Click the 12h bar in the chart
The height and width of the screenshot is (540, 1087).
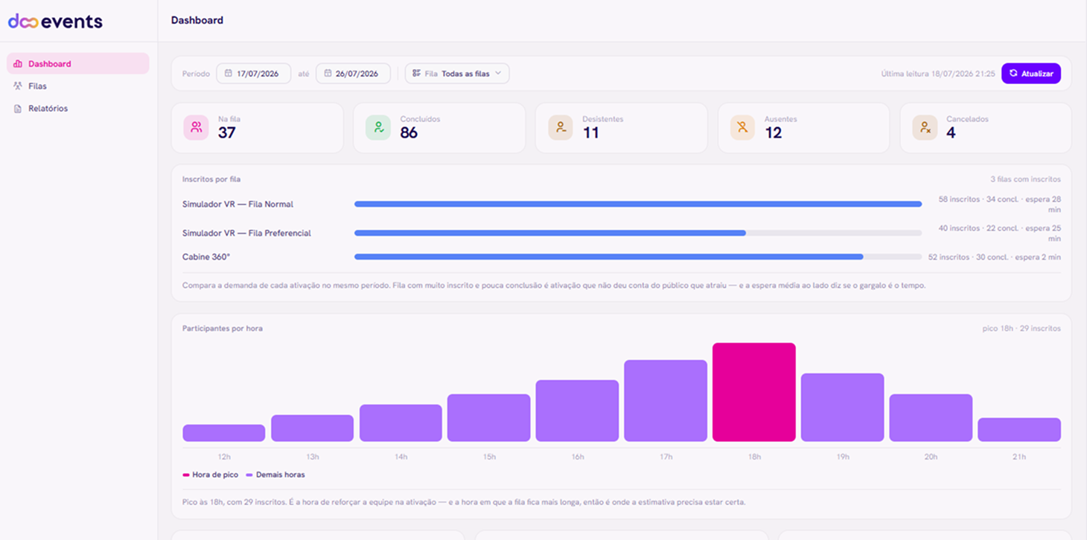coord(224,433)
